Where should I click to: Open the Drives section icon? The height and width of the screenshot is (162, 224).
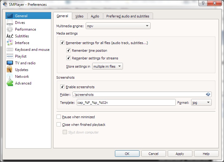tap(10, 23)
